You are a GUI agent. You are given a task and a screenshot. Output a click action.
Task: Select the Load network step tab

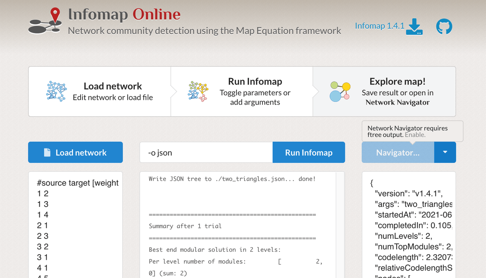click(100, 92)
